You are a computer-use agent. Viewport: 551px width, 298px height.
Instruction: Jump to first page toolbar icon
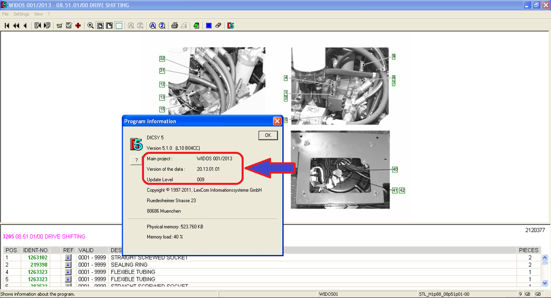click(7, 26)
